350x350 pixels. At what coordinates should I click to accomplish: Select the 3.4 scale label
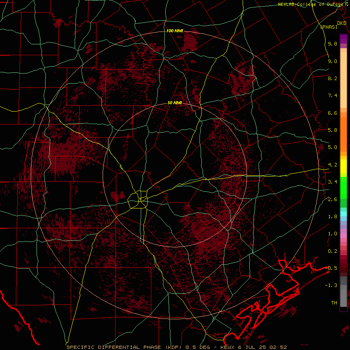coord(332,182)
